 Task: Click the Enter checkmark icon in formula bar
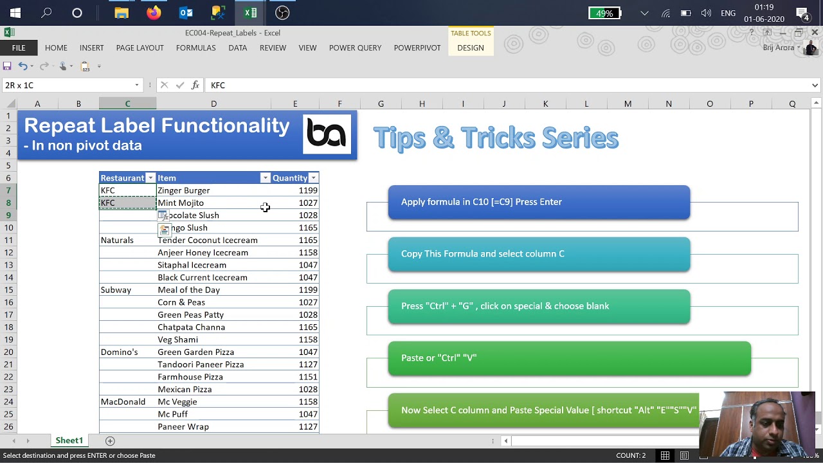pos(180,85)
